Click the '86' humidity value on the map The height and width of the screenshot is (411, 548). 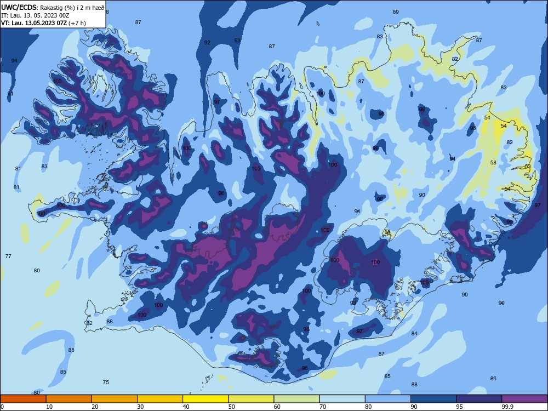[493, 379]
